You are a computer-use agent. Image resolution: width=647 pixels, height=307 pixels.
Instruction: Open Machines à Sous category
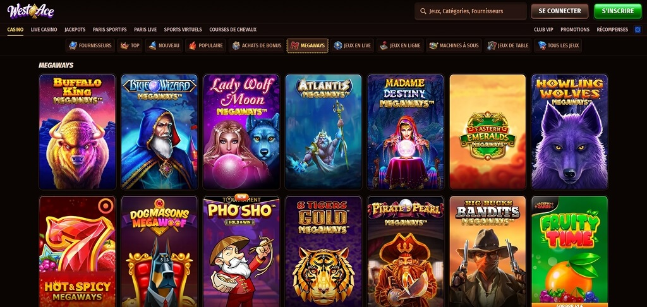454,46
